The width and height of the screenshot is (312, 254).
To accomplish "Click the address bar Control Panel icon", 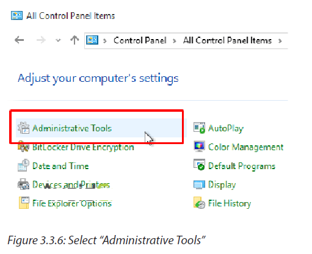I will pyautogui.click(x=92, y=40).
